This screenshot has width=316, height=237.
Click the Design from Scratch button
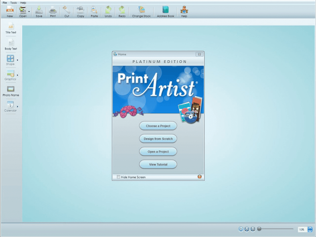[158, 139]
